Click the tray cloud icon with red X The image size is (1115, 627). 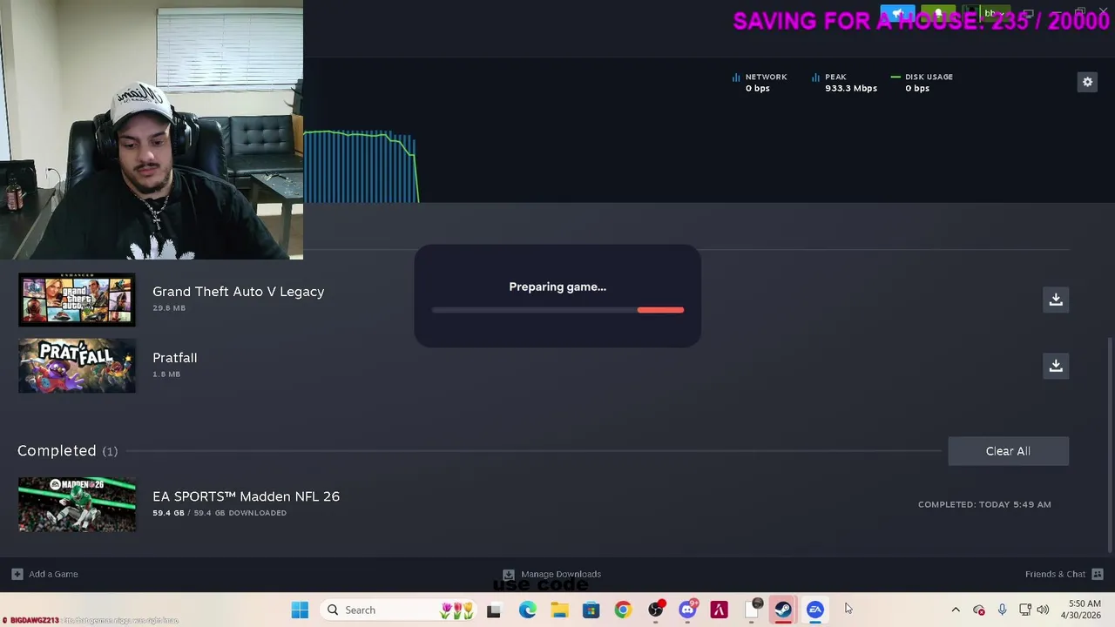click(979, 610)
